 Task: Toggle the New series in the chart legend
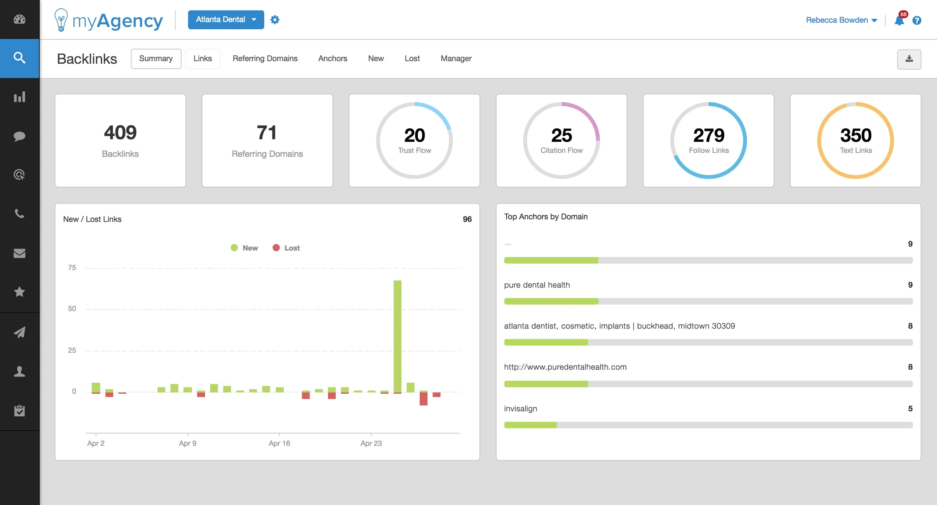[244, 248]
